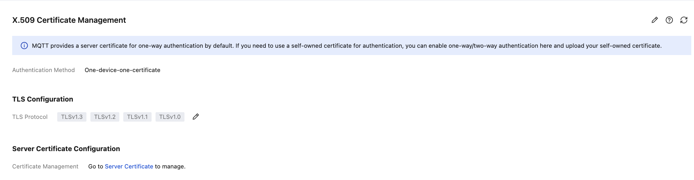Click the 'Go to' text before link
694x180 pixels.
tap(96, 166)
